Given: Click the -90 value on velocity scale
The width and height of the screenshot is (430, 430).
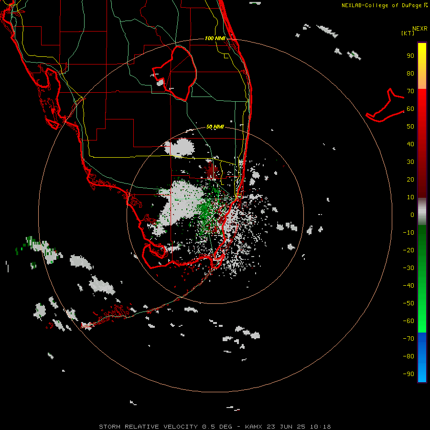Looking at the screenshot, I should (408, 374).
